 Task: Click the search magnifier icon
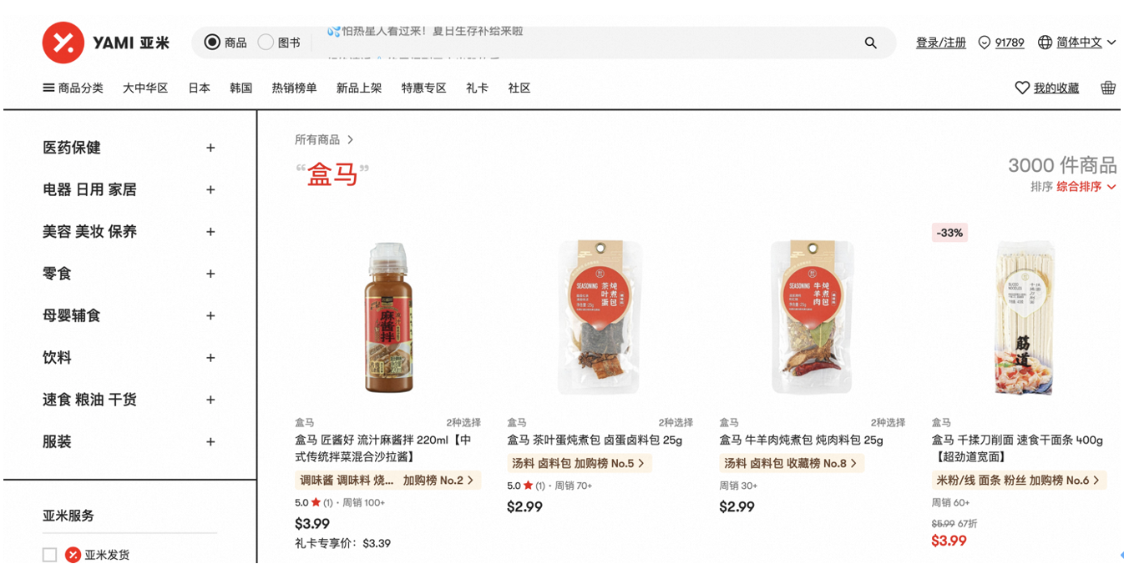tap(870, 43)
